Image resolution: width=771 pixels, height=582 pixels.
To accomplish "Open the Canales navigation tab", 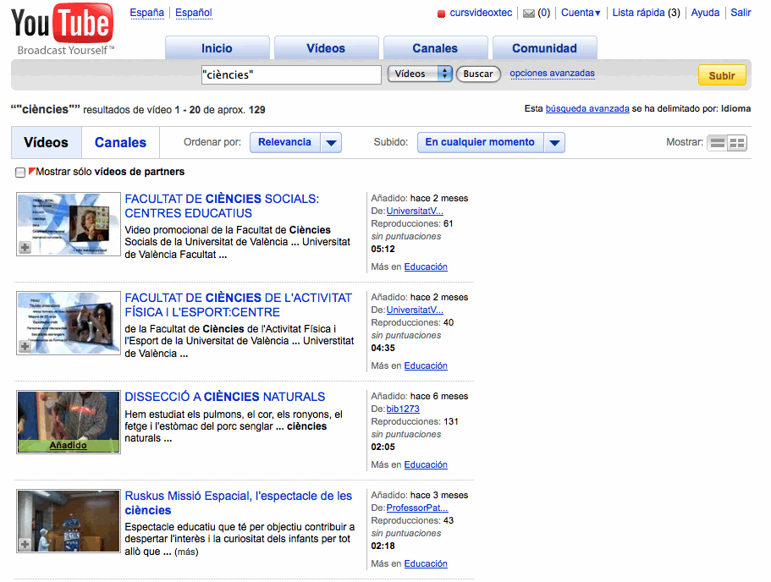I will pos(435,48).
